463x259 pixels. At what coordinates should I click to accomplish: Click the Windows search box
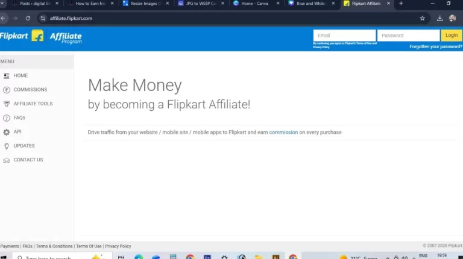point(62,256)
